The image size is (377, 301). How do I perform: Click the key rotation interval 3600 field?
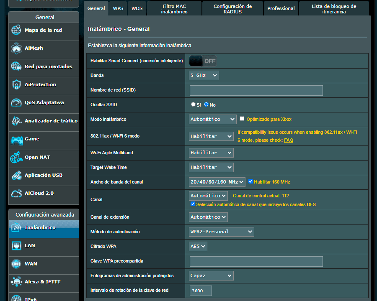click(201, 291)
